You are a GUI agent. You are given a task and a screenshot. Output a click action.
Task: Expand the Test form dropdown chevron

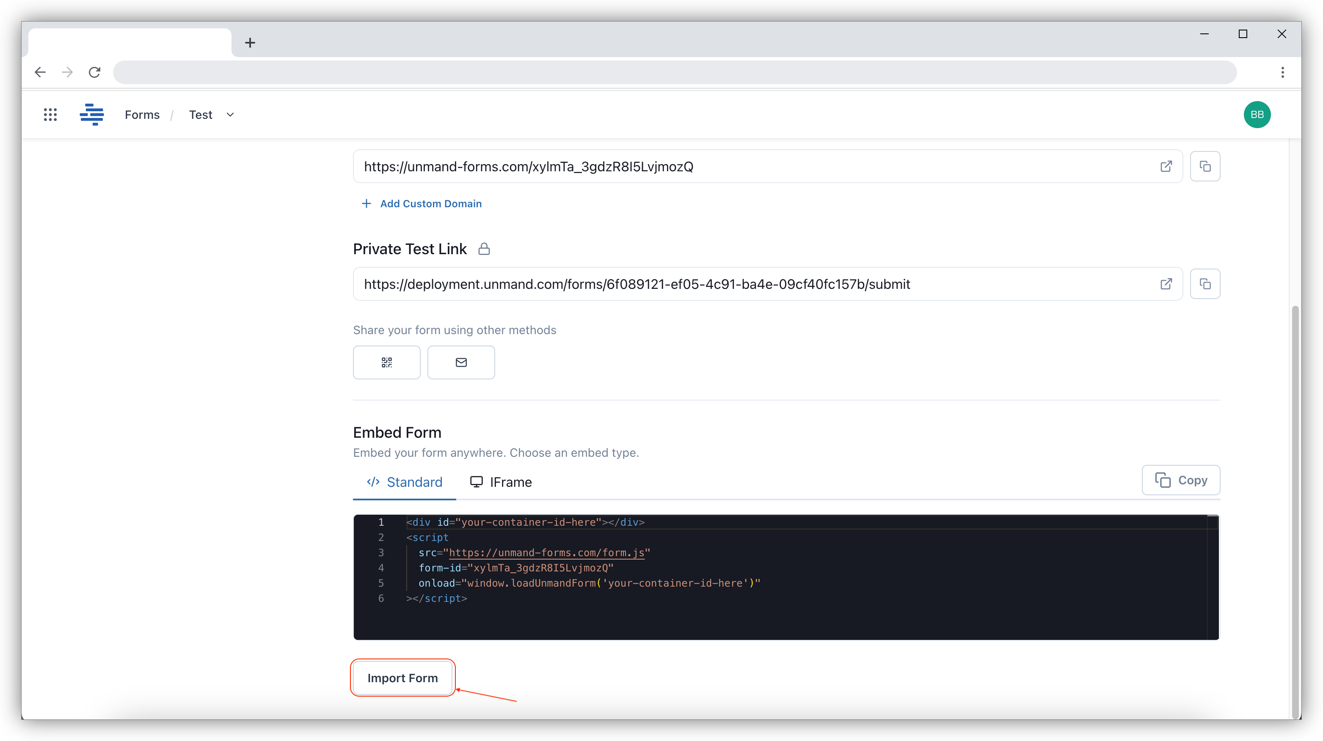[230, 115]
